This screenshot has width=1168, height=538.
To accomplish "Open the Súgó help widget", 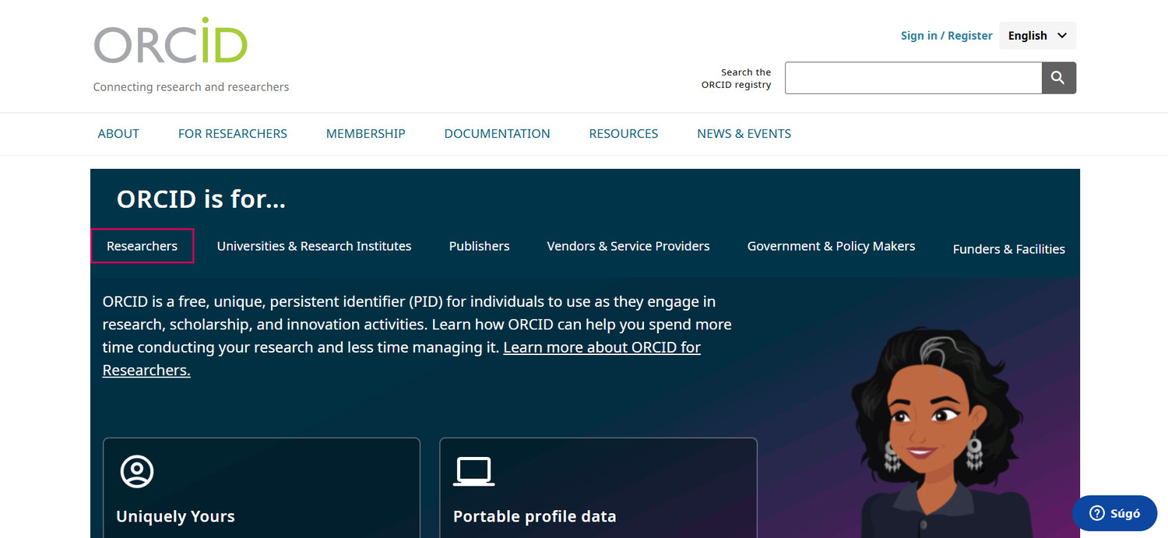I will 1114,513.
